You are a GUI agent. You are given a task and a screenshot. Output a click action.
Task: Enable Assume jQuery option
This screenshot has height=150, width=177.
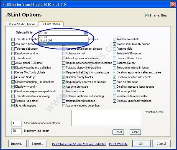[x=114, y=63]
